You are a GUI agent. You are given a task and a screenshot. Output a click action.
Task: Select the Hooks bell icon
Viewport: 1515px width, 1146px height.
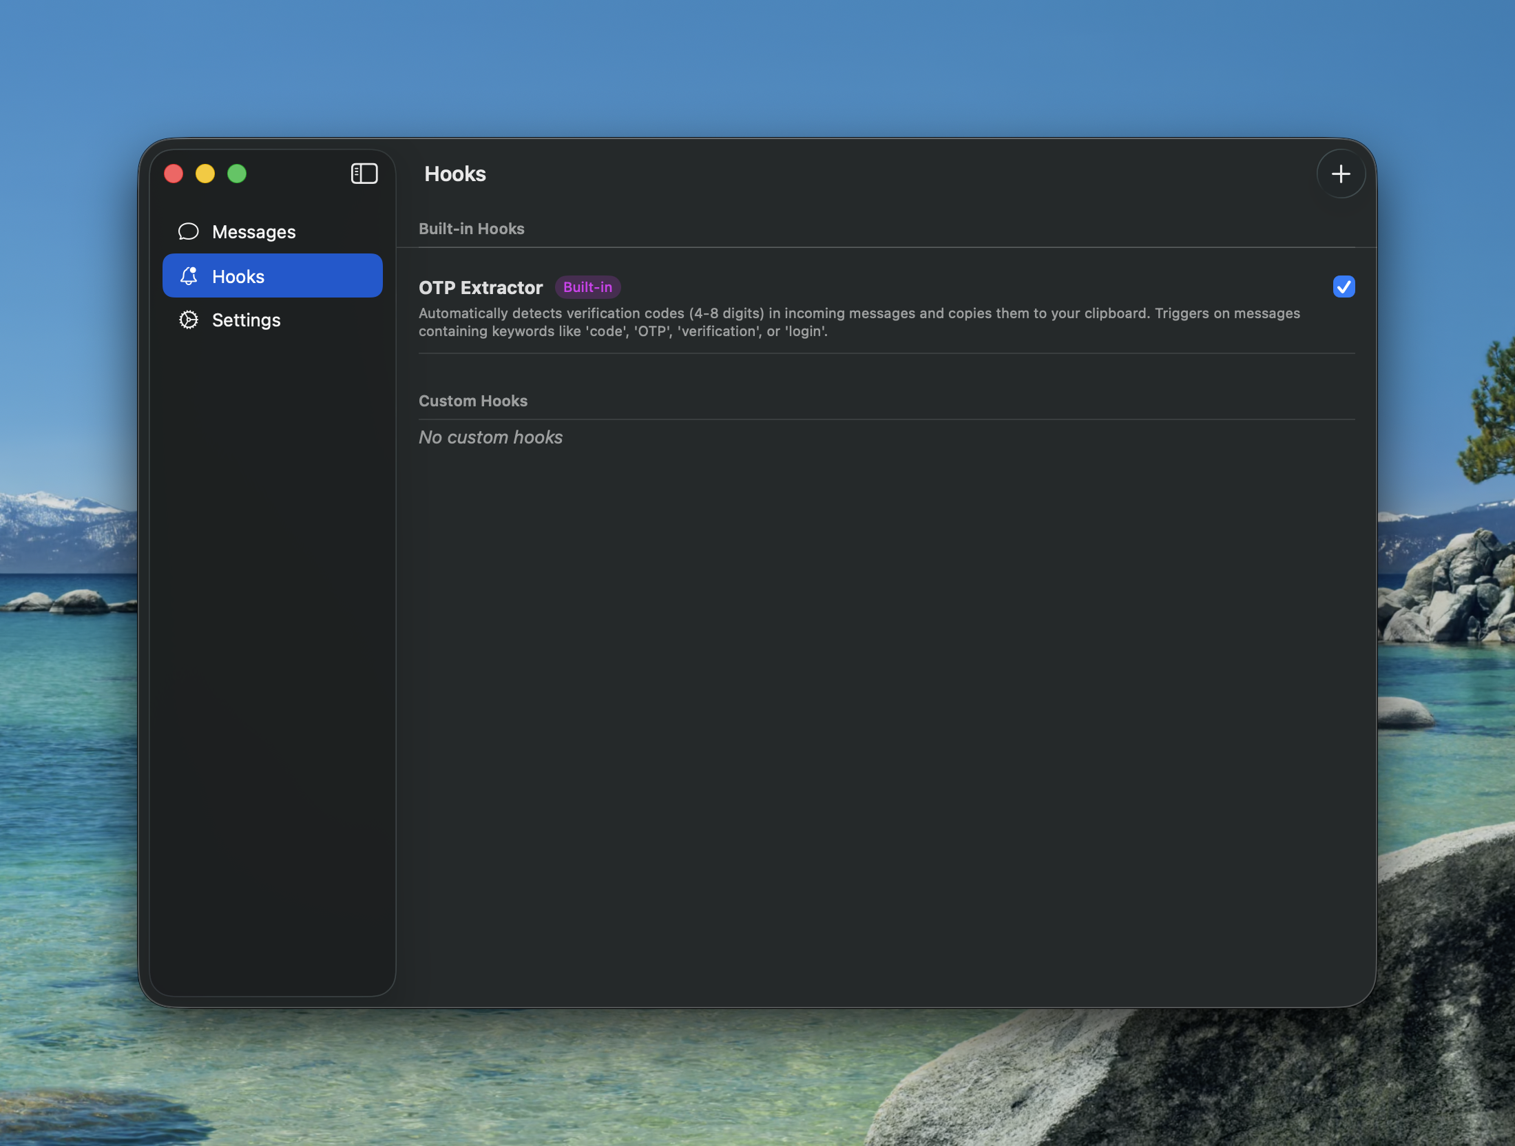point(189,275)
